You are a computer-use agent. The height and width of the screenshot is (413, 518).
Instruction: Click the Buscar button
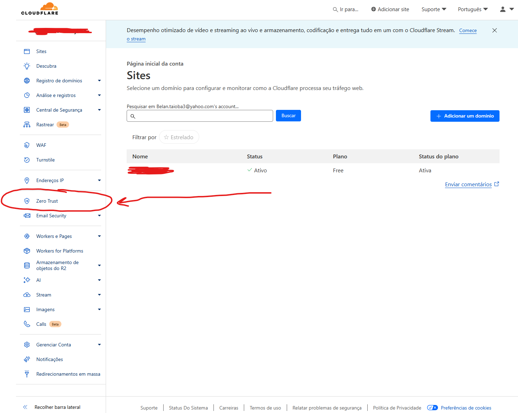(288, 116)
